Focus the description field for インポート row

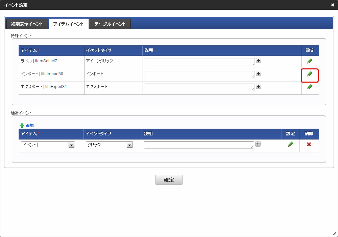[199, 74]
